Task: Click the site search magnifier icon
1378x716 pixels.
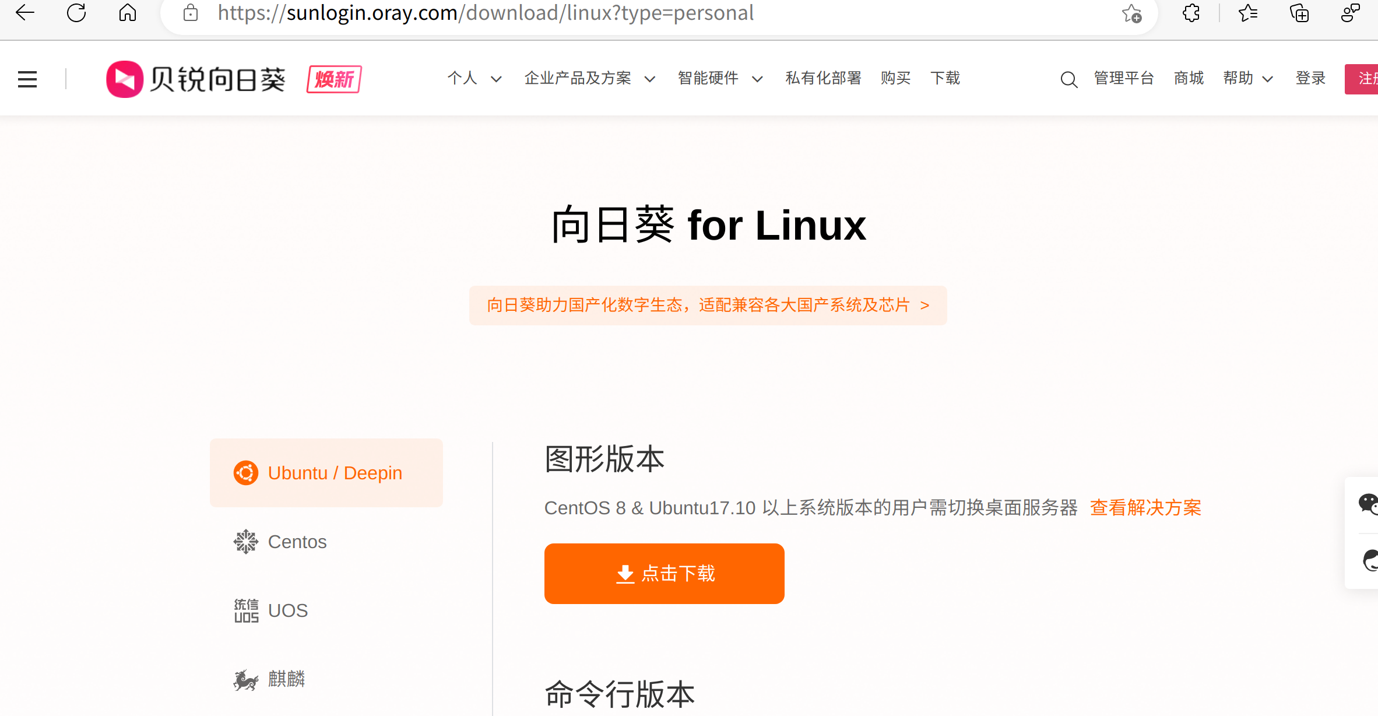Action: pos(1068,79)
